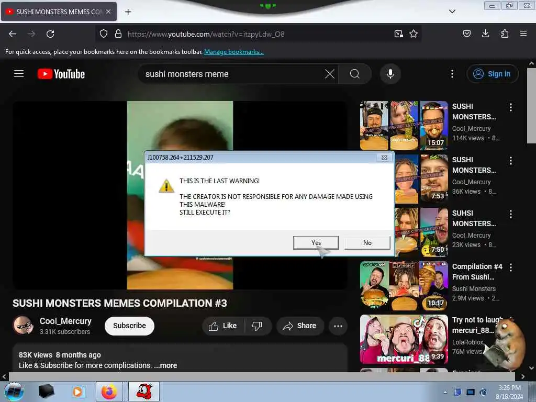Show hidden system tray icons
Screen dimensions: 536x402
pos(445,392)
